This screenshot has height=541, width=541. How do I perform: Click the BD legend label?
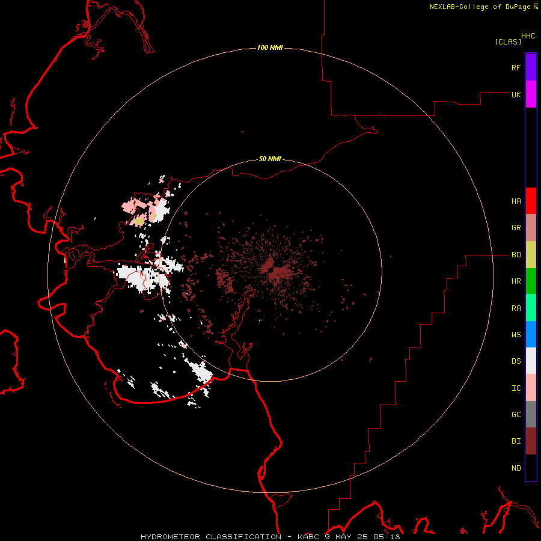(x=516, y=255)
